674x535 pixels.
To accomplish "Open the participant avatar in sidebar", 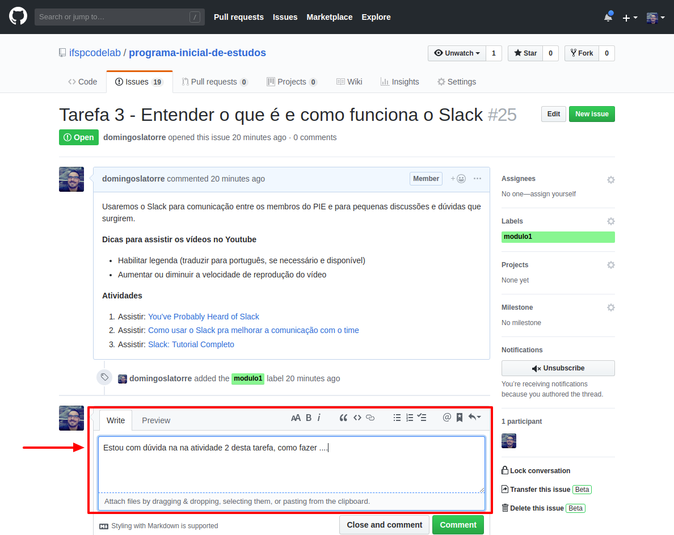I will 509,441.
